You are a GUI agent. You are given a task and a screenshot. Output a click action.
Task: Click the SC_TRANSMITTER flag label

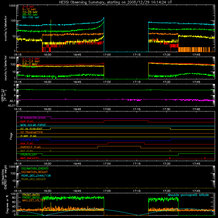(x=31, y=132)
